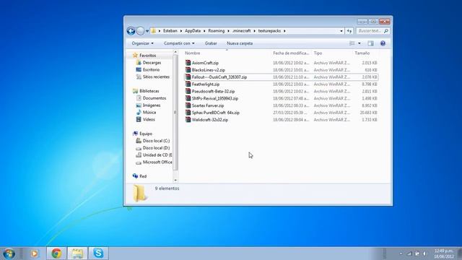462x260 pixels.
Task: Select the Favoritos tree node
Action: click(x=147, y=56)
